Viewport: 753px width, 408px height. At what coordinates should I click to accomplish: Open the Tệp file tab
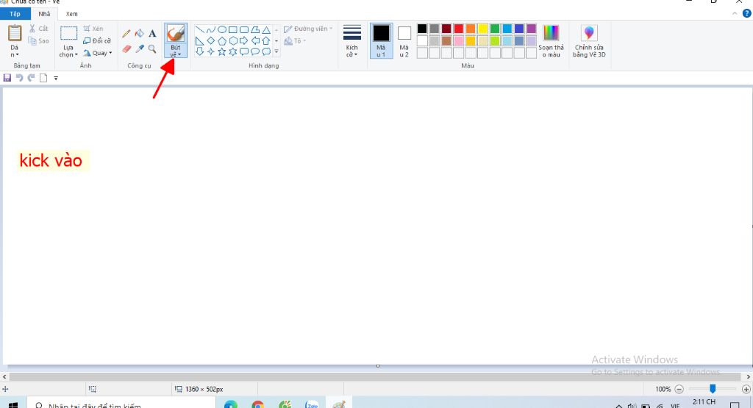coord(15,14)
